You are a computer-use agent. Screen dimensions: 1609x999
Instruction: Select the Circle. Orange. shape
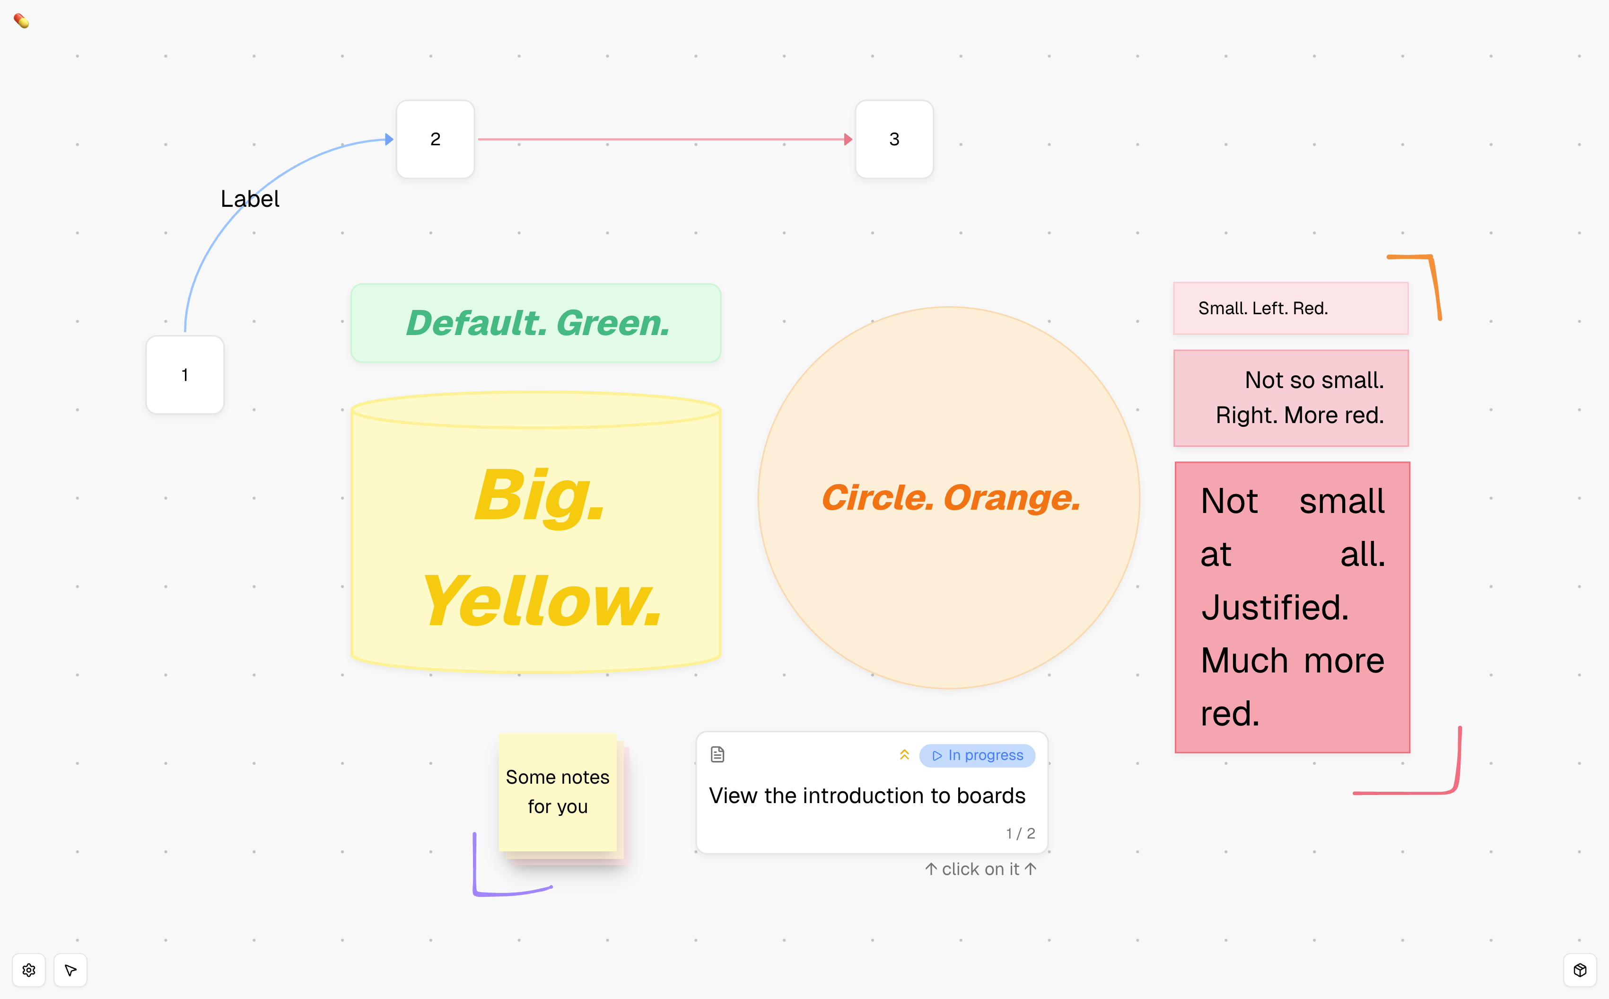949,497
